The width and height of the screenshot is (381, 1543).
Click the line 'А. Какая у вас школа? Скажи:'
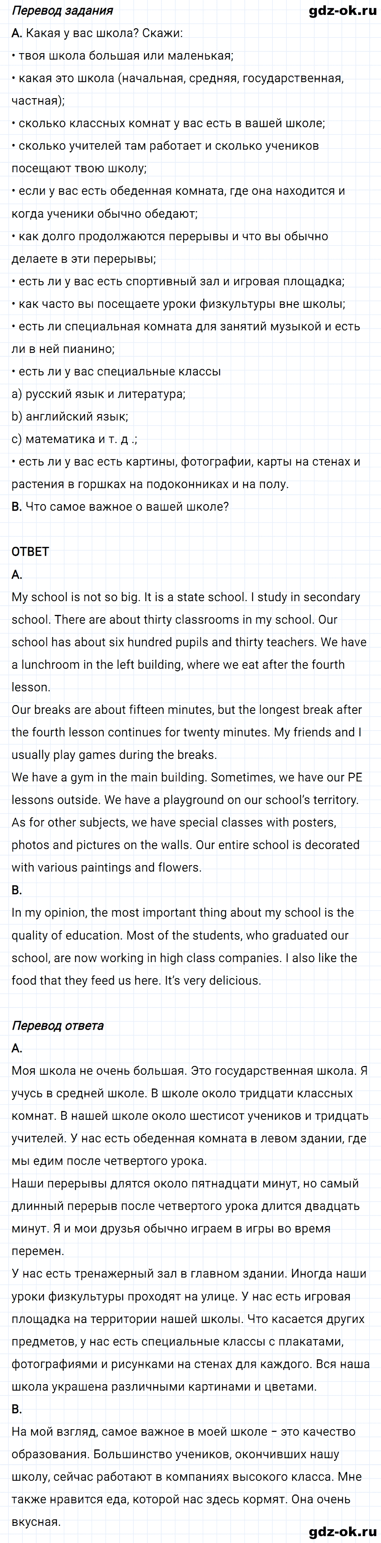tap(97, 34)
